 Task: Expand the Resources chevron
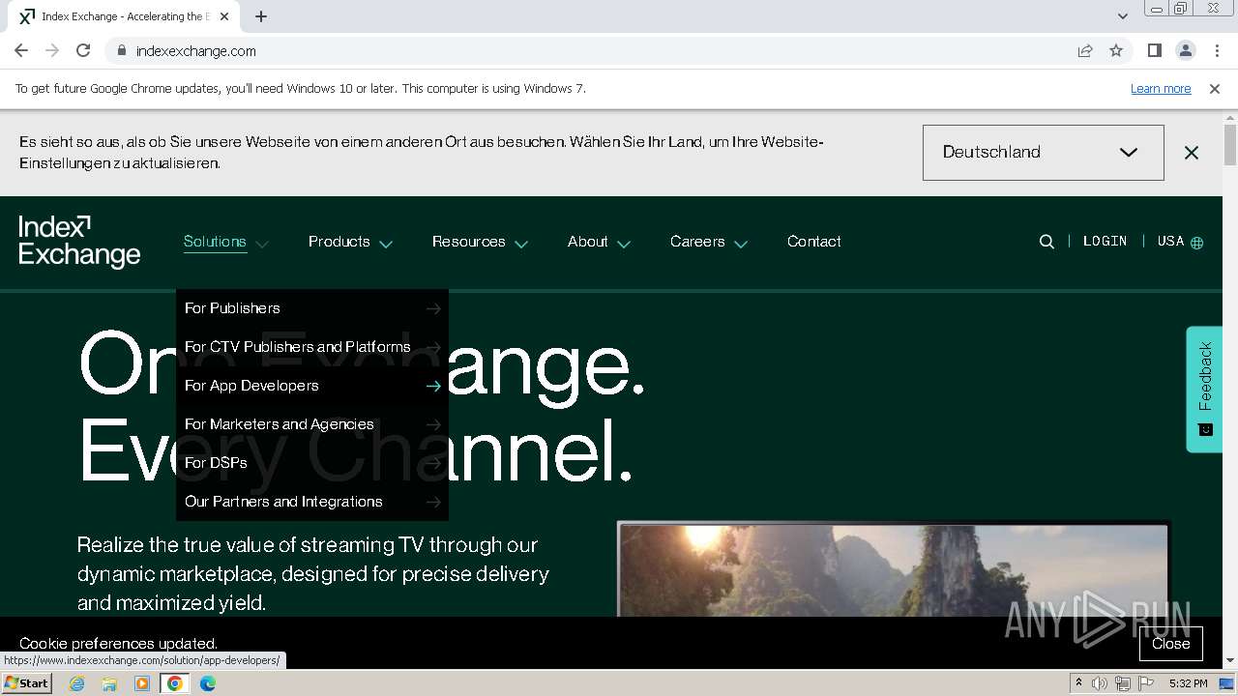(x=521, y=244)
